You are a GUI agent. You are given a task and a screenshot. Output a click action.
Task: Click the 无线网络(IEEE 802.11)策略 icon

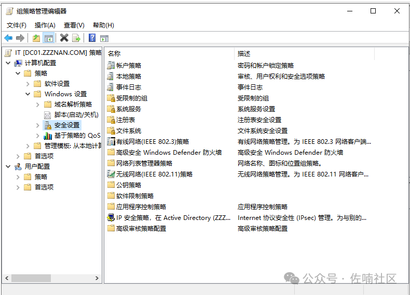[111, 174]
